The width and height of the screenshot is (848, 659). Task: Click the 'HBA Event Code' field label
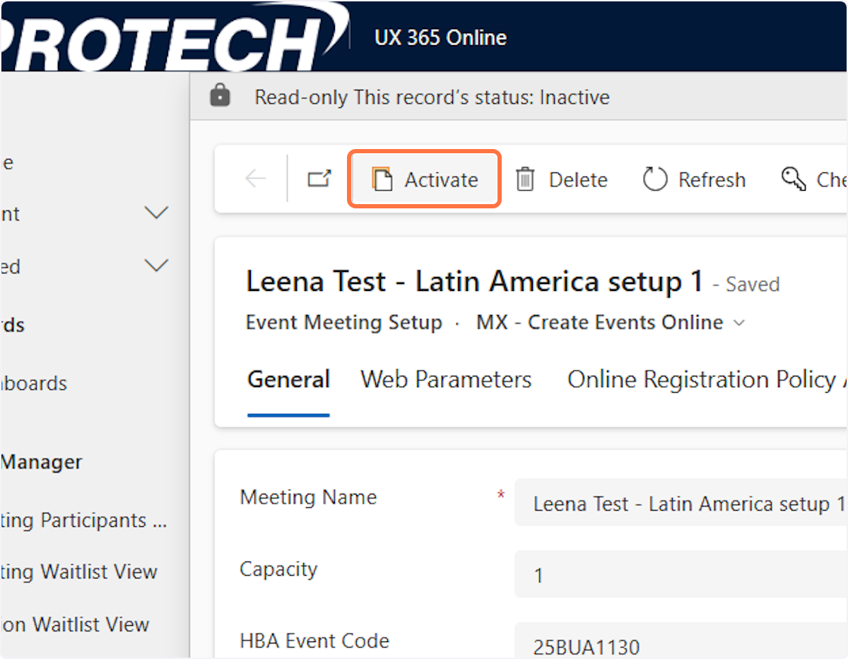click(x=314, y=641)
